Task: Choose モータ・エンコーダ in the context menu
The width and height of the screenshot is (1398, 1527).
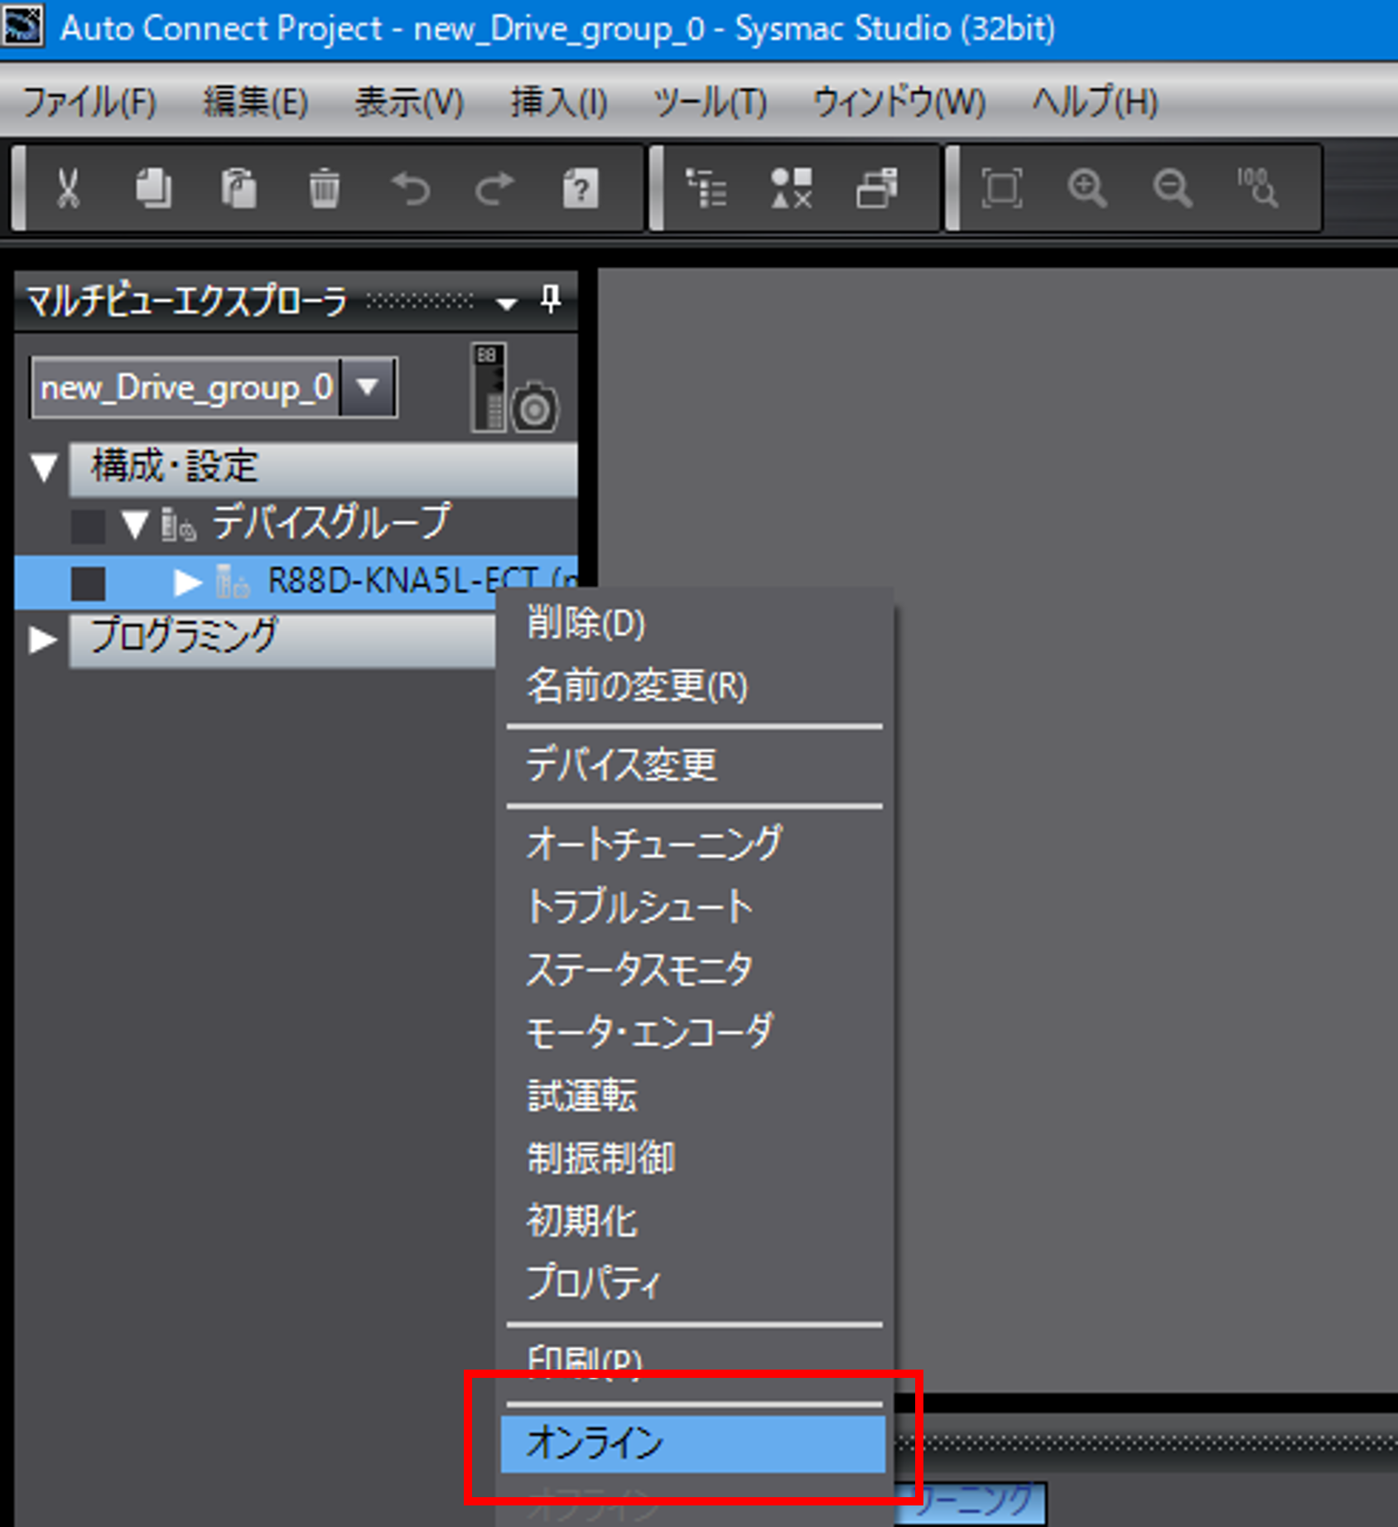Action: point(694,1032)
